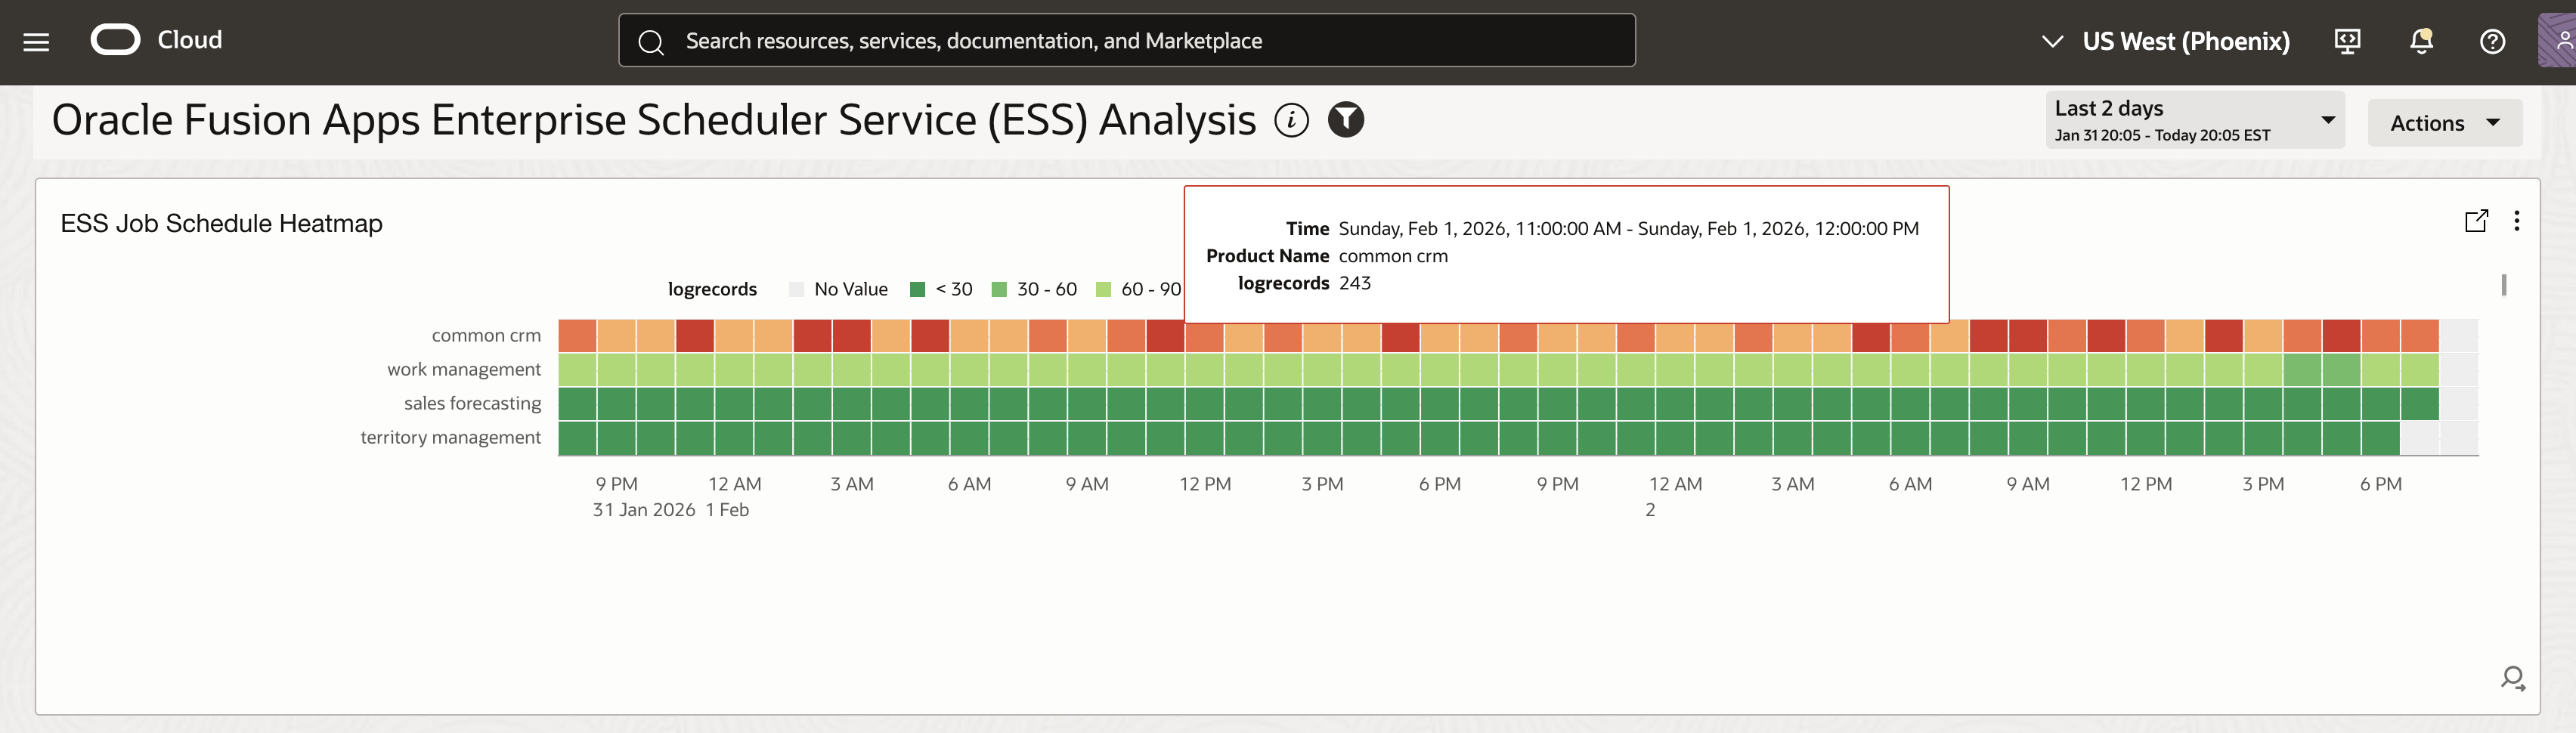2576x733 pixels.
Task: Click the console display icon near notifications
Action: (x=2347, y=41)
